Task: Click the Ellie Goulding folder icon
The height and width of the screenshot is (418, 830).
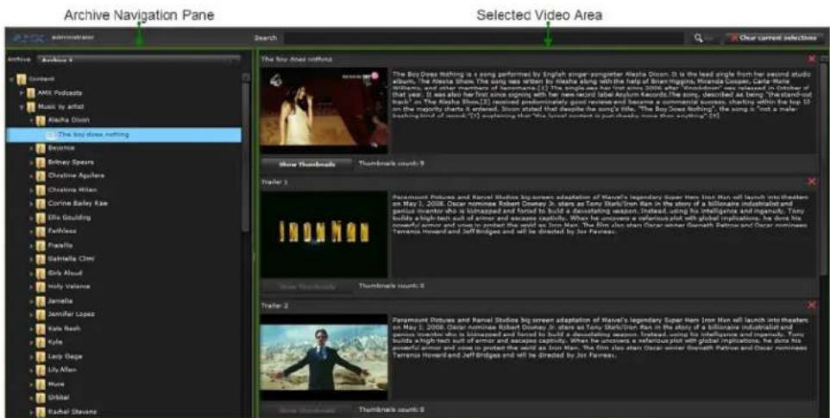Action: 40,218
